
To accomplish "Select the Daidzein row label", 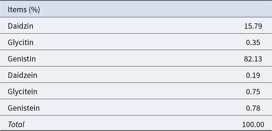I will coord(22,75).
